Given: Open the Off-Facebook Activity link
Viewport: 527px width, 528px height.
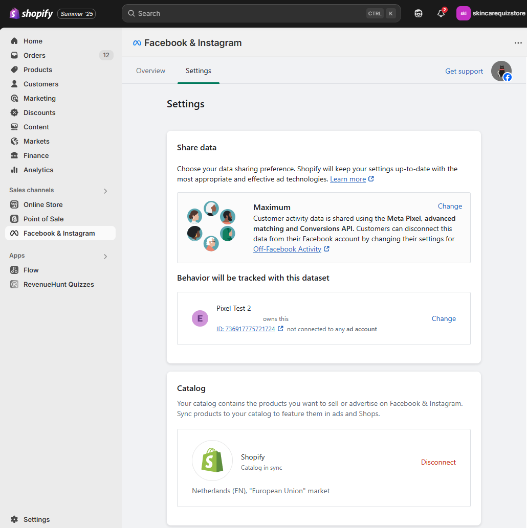Looking at the screenshot, I should 287,249.
